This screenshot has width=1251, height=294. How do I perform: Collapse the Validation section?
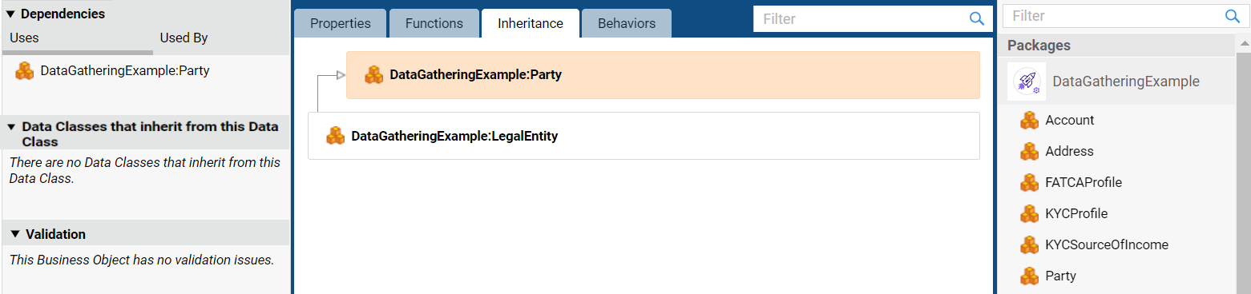tap(14, 234)
